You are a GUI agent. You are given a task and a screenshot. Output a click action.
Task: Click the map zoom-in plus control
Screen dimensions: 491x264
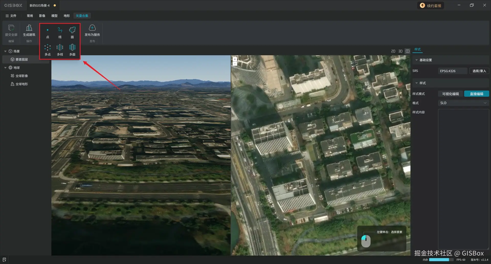(x=235, y=59)
